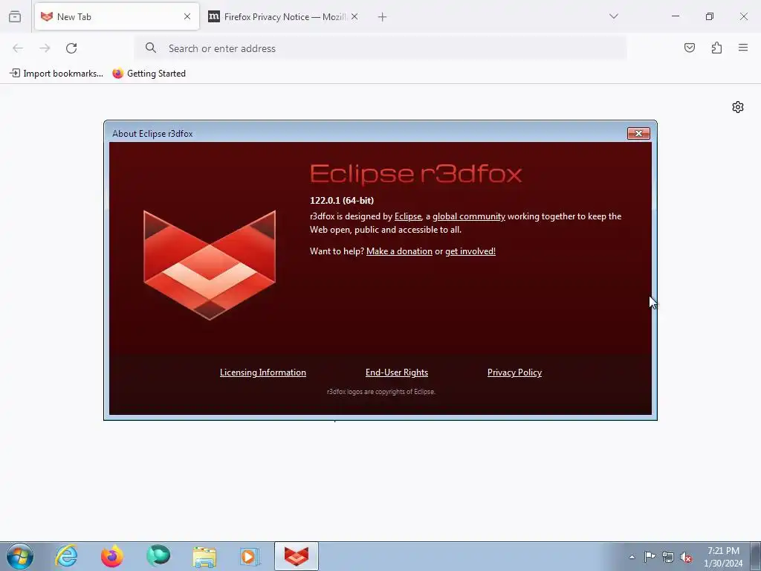The image size is (761, 571).
Task: Close the New Tab tab
Action: [x=187, y=16]
